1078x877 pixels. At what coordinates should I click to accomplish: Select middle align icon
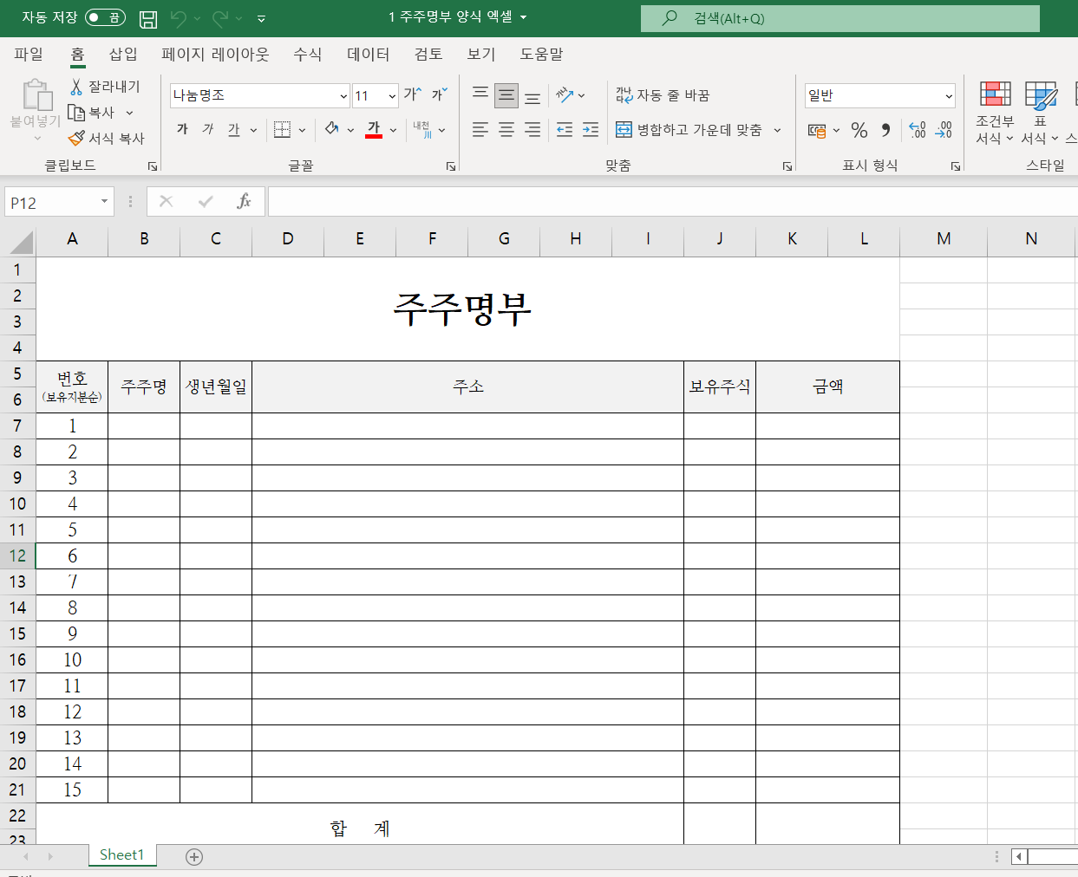click(x=506, y=94)
